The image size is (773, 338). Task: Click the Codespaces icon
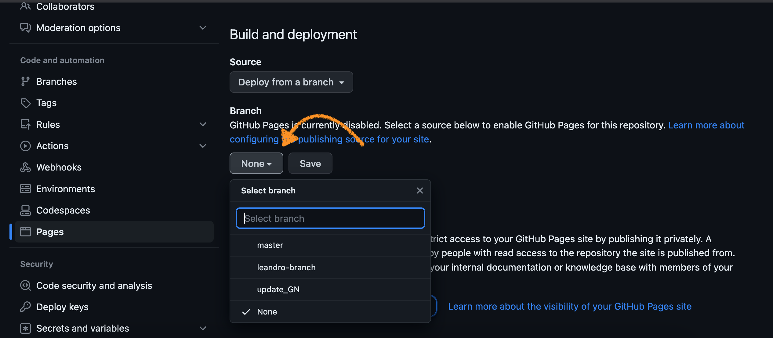pyautogui.click(x=25, y=210)
